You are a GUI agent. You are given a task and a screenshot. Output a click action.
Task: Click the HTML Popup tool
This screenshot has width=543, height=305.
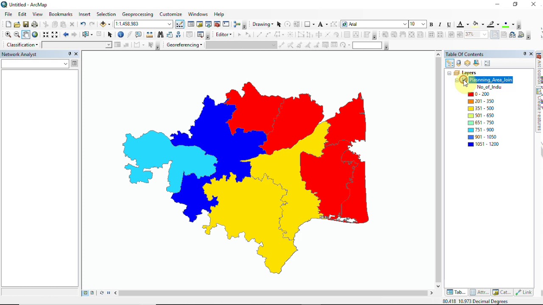coord(138,35)
